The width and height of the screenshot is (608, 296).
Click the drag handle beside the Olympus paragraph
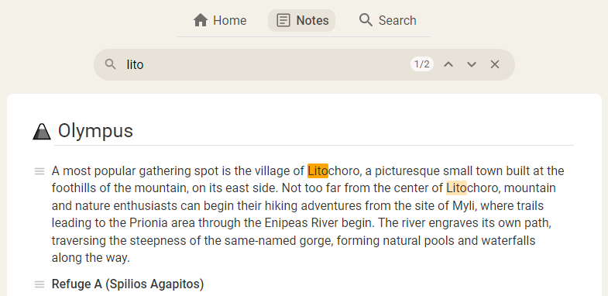[x=40, y=171]
